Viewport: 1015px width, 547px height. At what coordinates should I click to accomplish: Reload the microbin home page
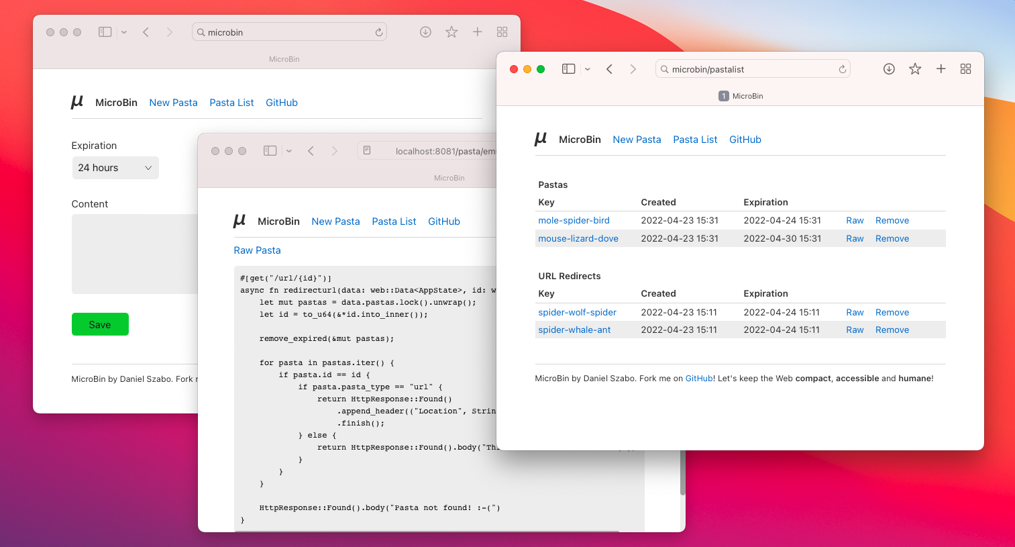point(379,32)
